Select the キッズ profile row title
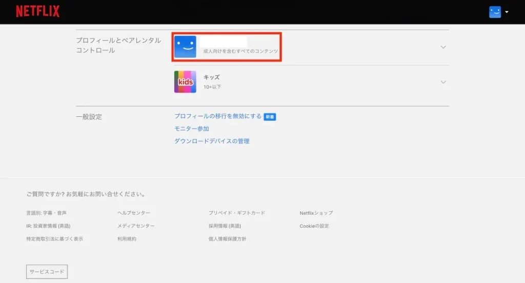This screenshot has height=283, width=525. pyautogui.click(x=212, y=77)
